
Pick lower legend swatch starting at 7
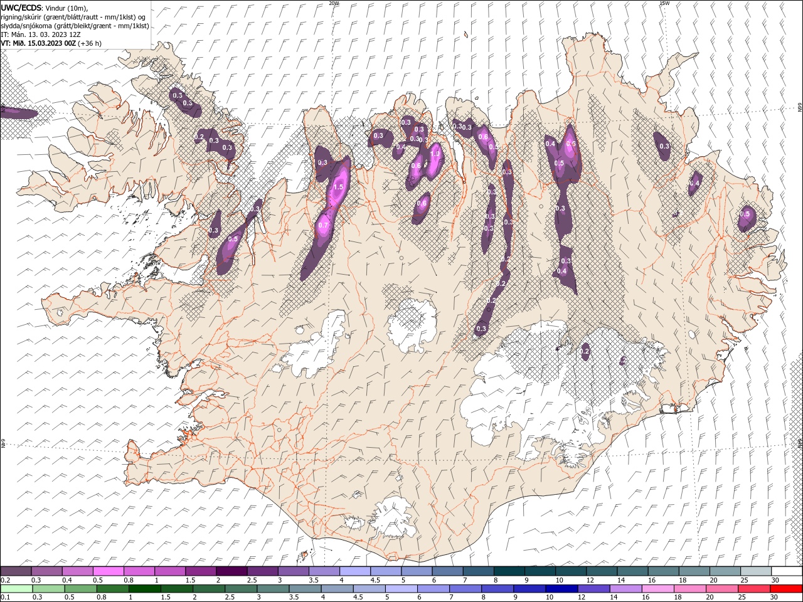464,589
